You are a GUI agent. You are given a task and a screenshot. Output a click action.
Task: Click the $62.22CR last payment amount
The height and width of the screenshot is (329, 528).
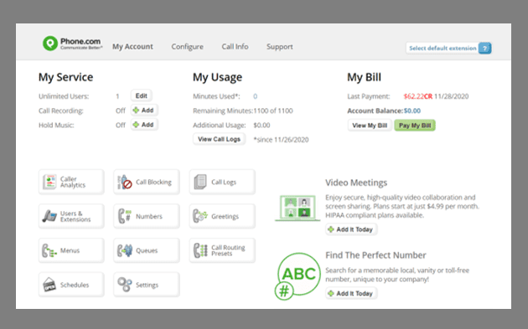tap(418, 96)
